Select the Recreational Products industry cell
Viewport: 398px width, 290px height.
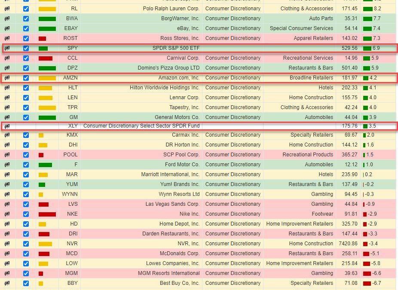click(x=308, y=155)
